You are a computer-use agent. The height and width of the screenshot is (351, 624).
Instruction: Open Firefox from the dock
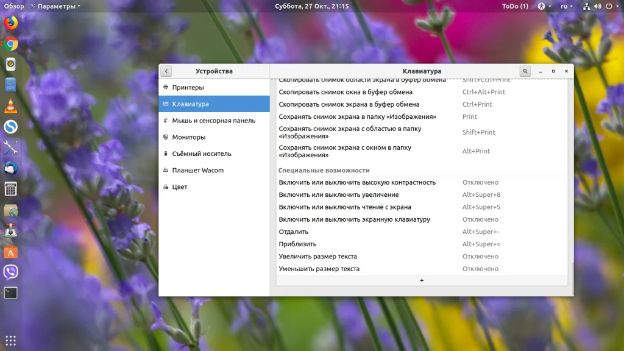11,23
